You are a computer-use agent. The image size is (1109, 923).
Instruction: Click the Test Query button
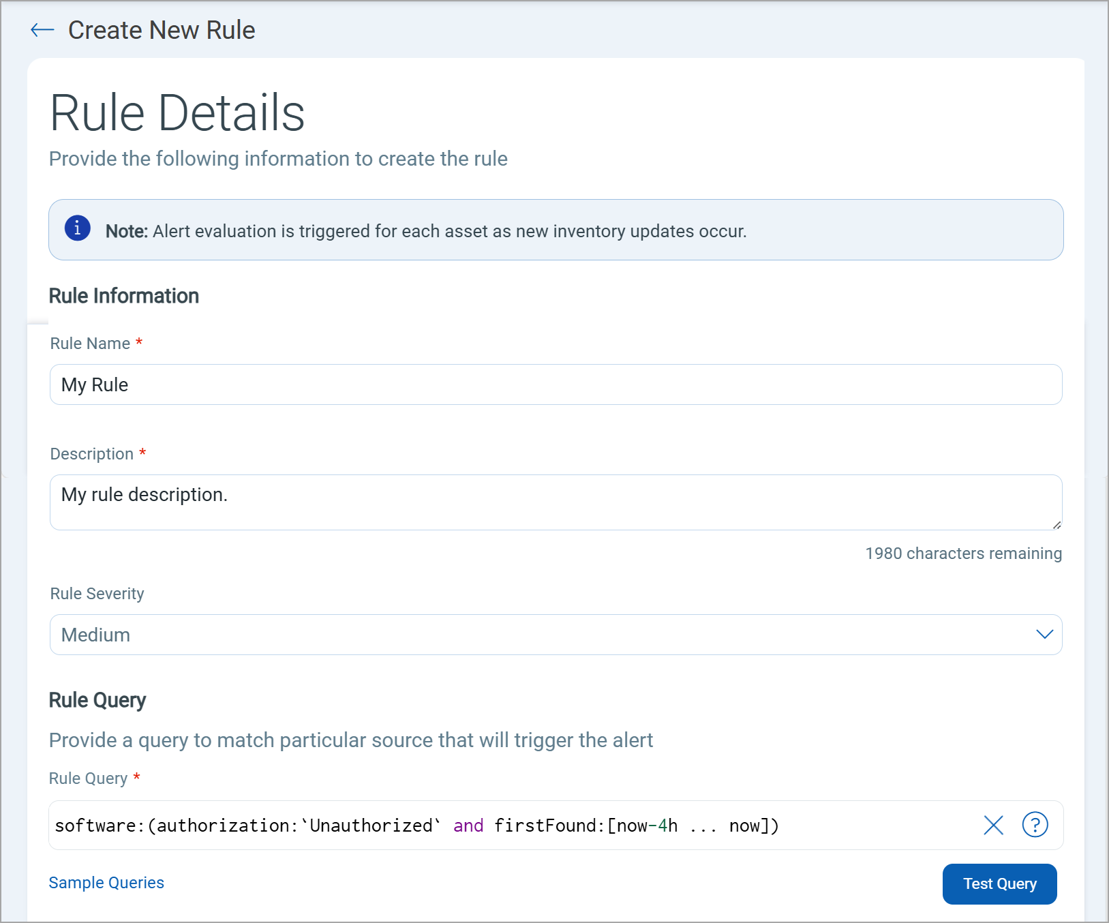pyautogui.click(x=999, y=884)
